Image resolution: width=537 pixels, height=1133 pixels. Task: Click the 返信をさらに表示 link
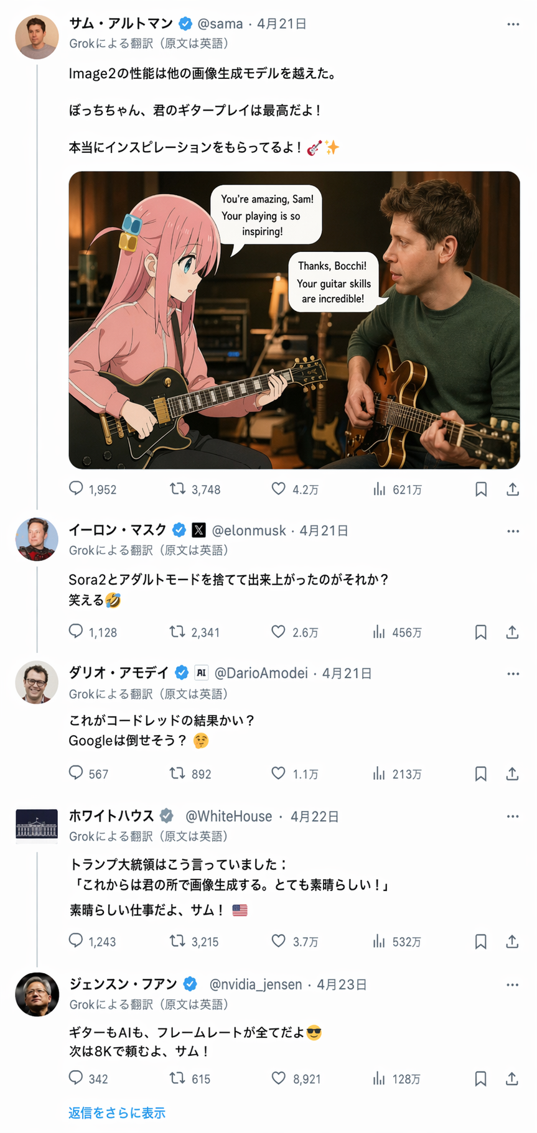117,1112
